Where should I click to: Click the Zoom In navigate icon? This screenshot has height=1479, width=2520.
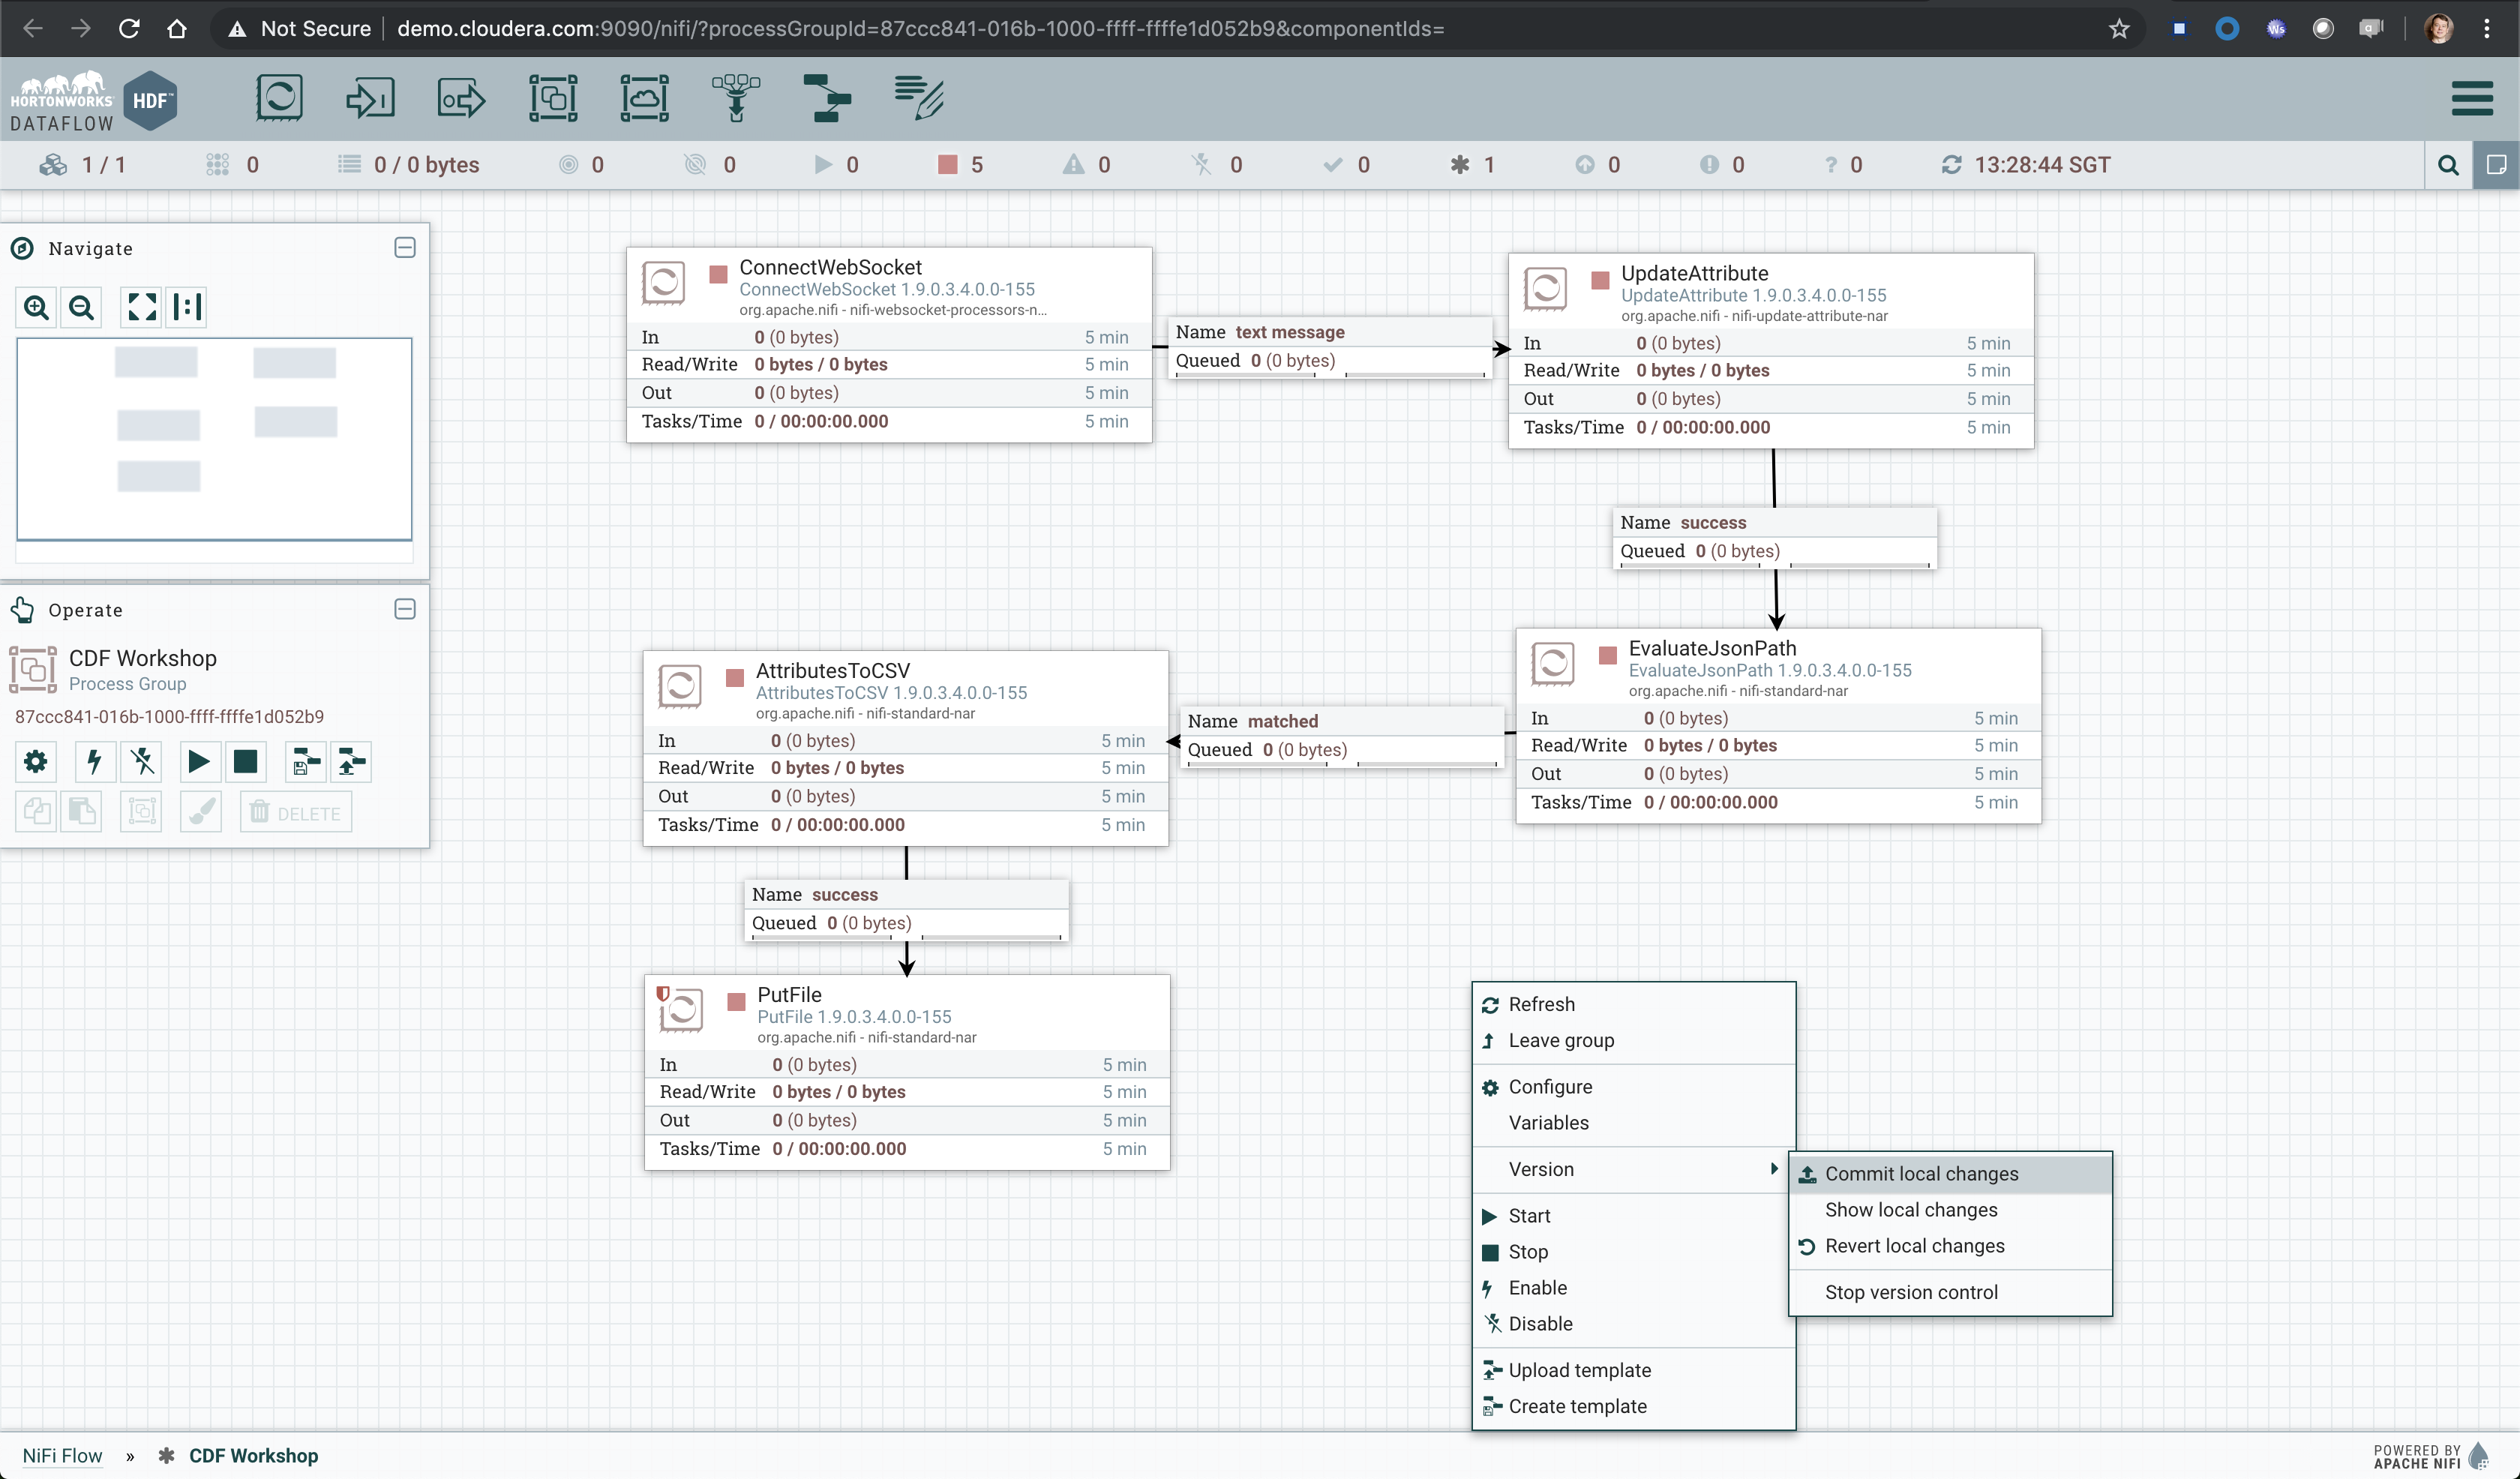click(x=37, y=307)
